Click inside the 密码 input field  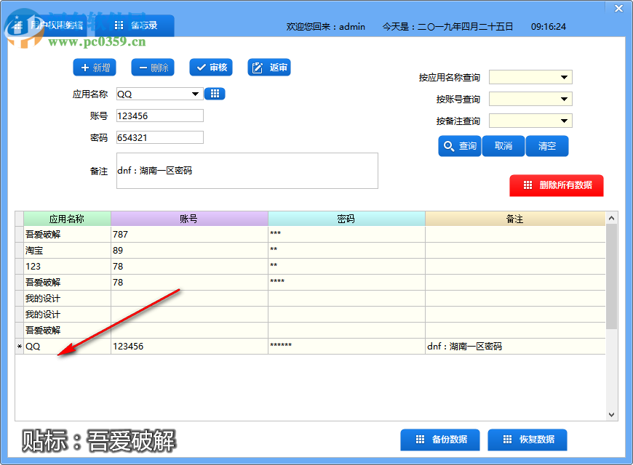(159, 137)
